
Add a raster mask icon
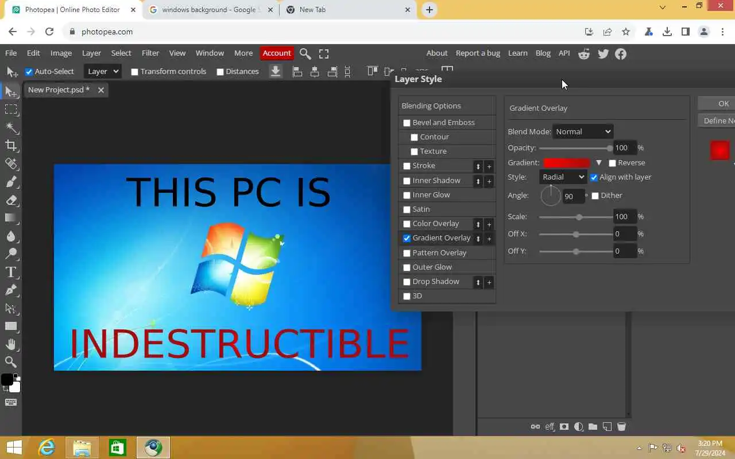[564, 427]
